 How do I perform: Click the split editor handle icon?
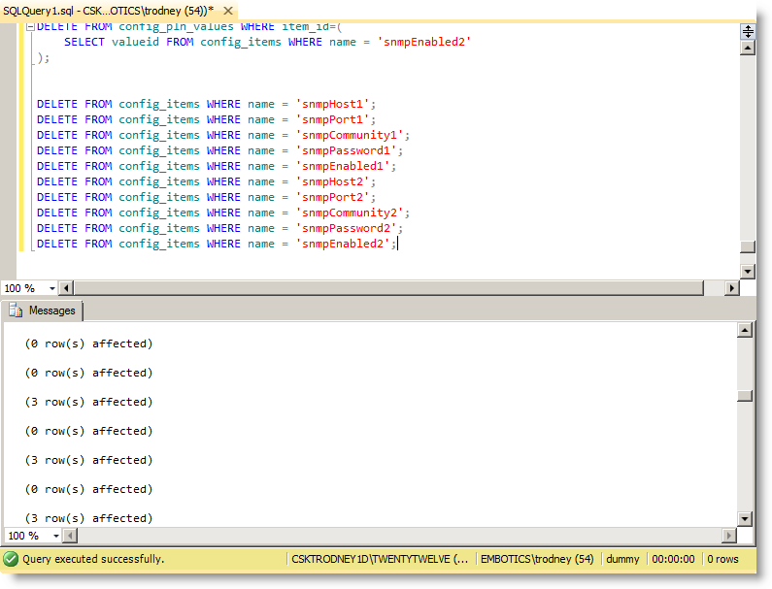pos(748,31)
